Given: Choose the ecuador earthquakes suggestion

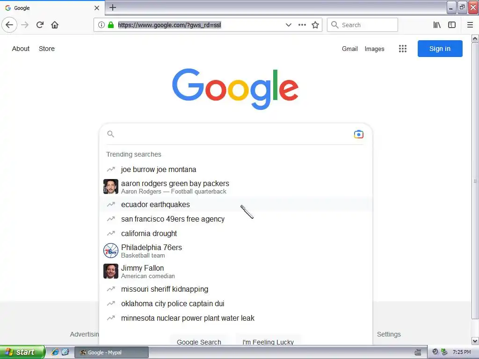Looking at the screenshot, I should tap(236, 205).
